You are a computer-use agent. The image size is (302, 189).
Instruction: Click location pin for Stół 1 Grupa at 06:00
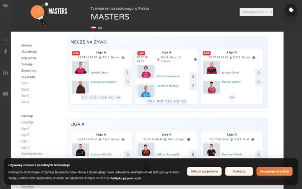point(100,58)
